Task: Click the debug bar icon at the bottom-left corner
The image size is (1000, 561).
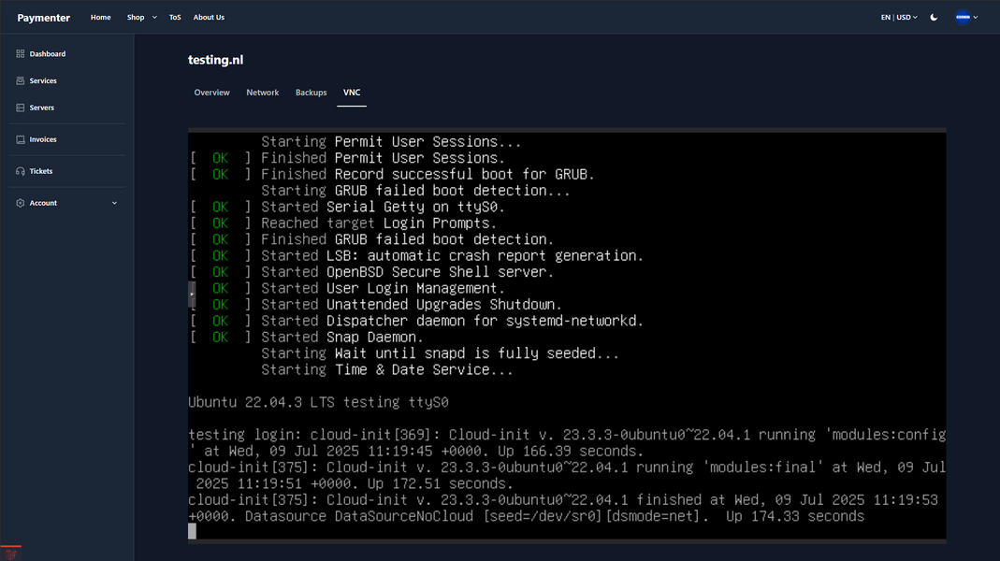Action: (x=11, y=554)
